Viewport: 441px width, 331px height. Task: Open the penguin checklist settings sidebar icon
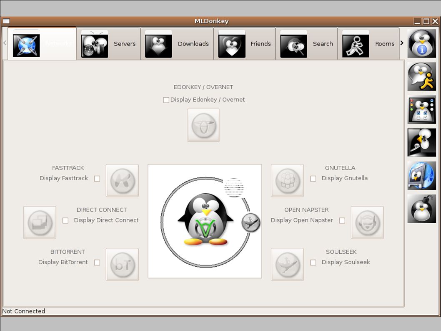(422, 110)
